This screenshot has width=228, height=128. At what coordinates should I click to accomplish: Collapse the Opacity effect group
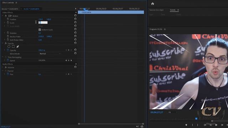(x=2, y=43)
